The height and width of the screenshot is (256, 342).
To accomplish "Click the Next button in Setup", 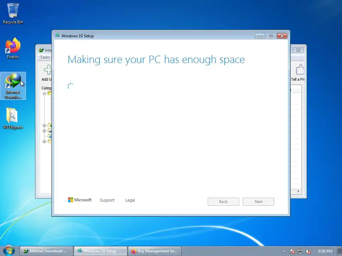I will tap(259, 202).
